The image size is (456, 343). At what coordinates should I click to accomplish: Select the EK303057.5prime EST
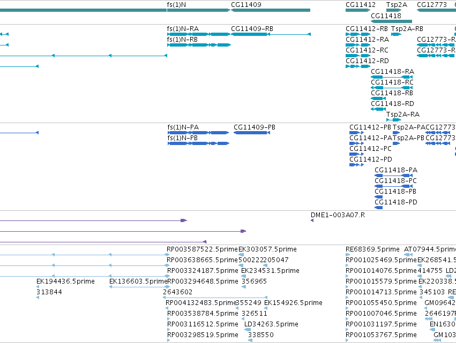click(241, 255)
